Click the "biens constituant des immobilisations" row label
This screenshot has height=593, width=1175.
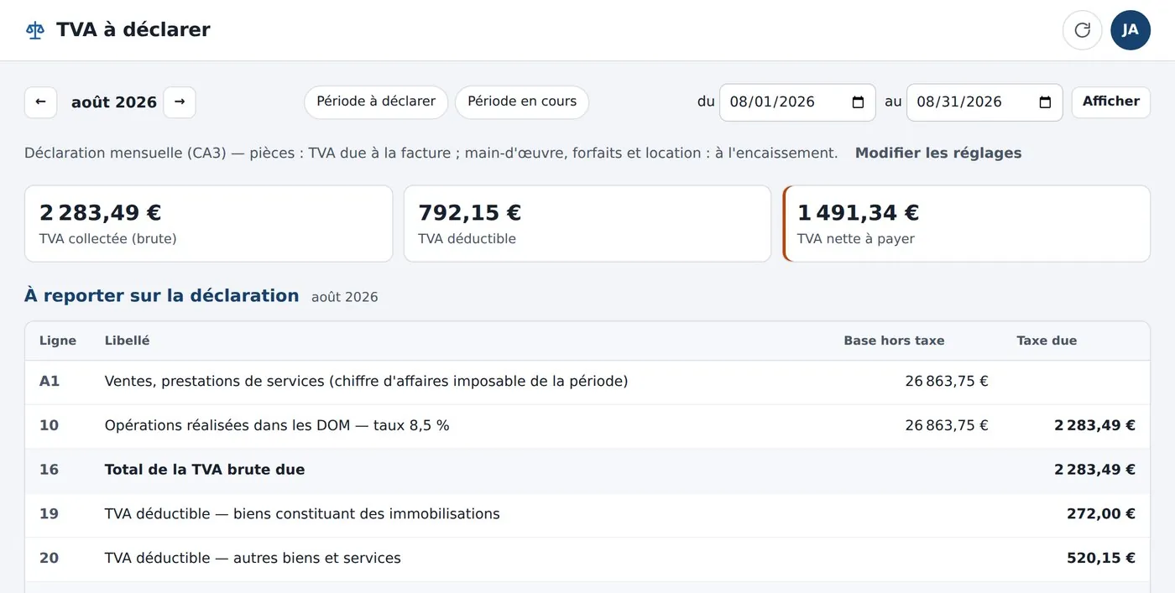(x=302, y=514)
